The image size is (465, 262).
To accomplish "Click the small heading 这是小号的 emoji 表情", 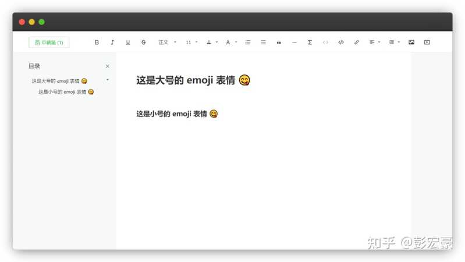I will 177,114.
